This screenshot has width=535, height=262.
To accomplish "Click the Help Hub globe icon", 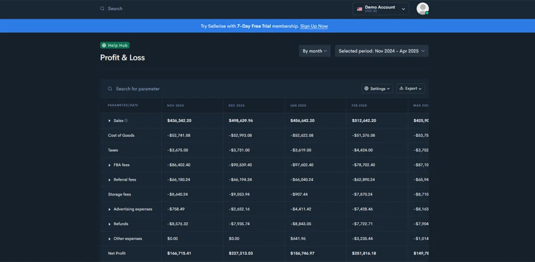I will [x=104, y=45].
